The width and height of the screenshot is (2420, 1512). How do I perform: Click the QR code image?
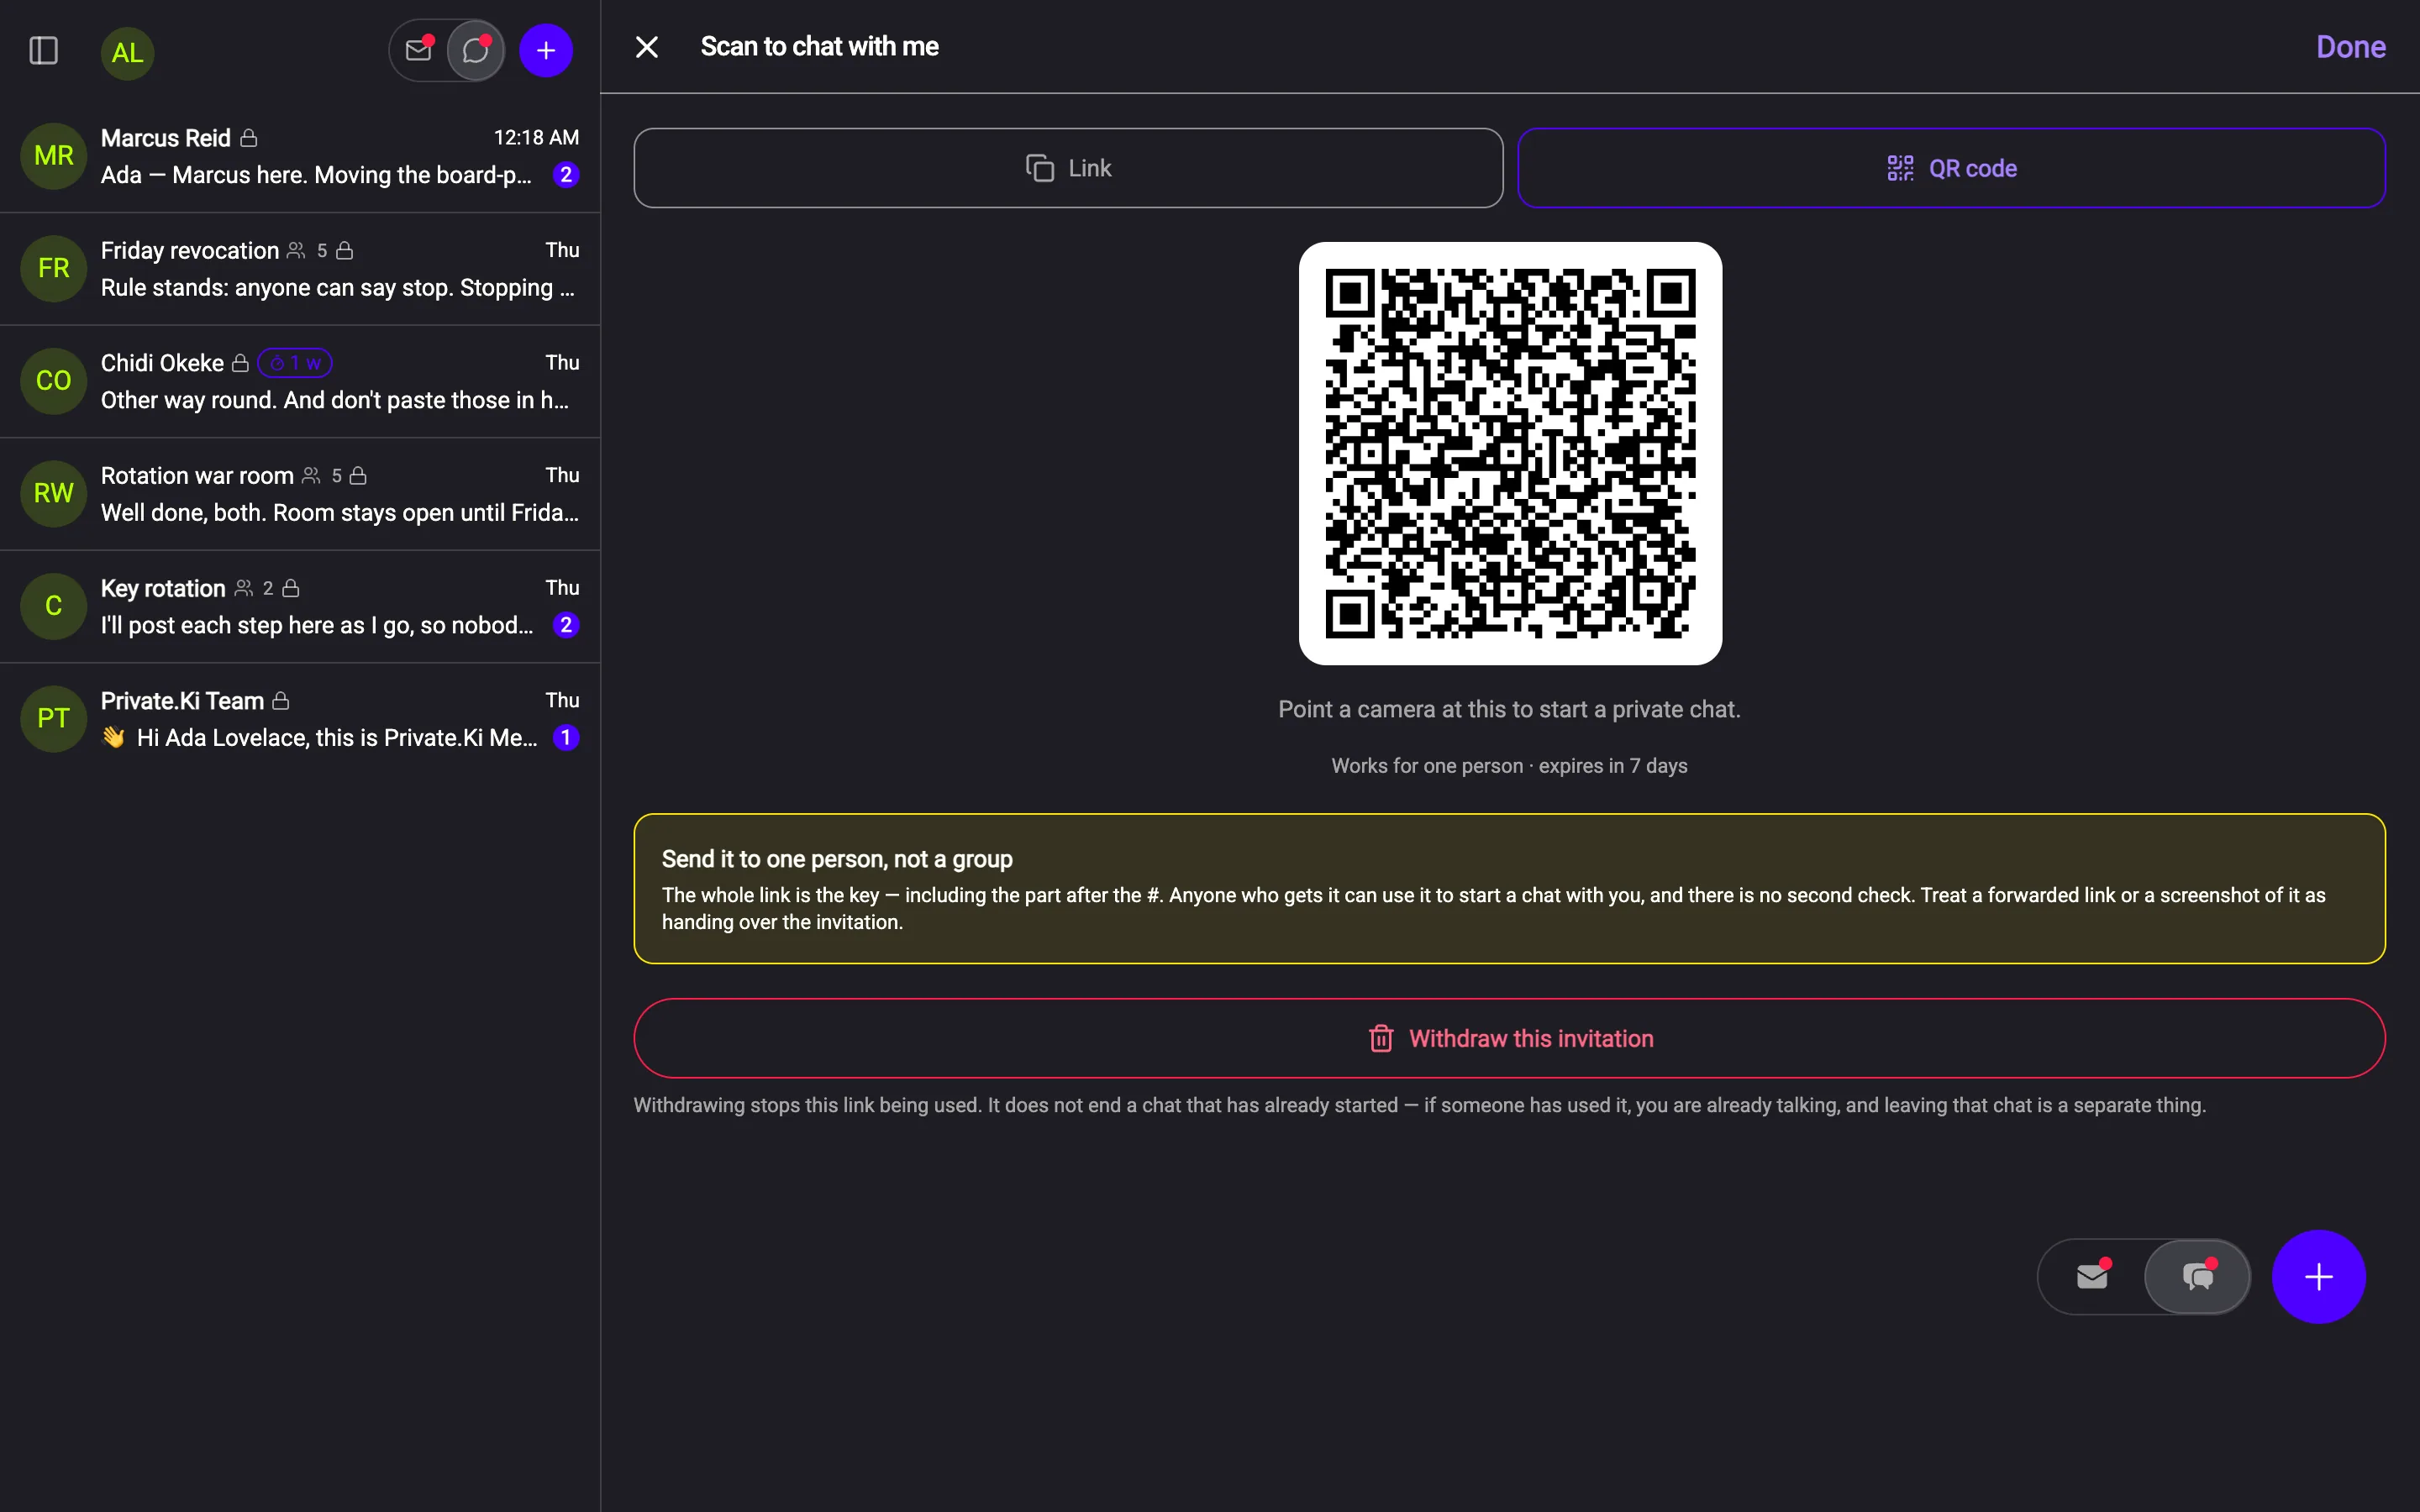point(1510,453)
